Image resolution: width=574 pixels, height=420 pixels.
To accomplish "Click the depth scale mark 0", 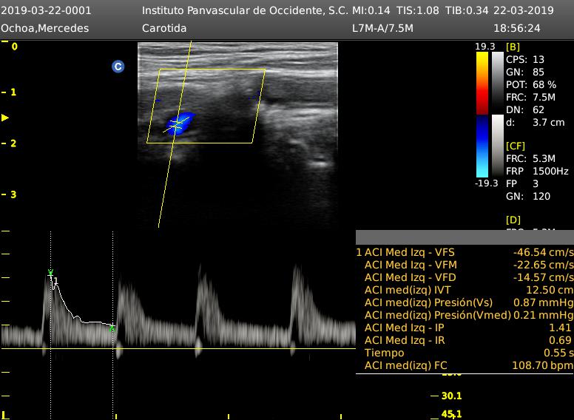I will pyautogui.click(x=14, y=47).
